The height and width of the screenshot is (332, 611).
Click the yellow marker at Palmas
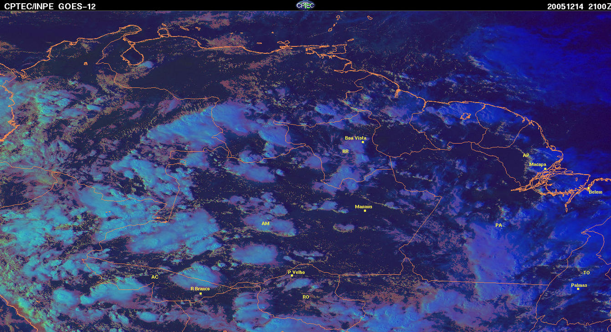point(578,289)
